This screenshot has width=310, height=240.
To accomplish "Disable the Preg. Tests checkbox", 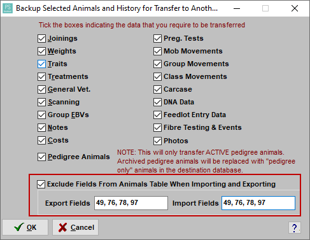I will pyautogui.click(x=157, y=39).
